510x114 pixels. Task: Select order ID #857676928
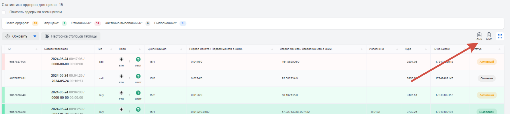(x=17, y=112)
